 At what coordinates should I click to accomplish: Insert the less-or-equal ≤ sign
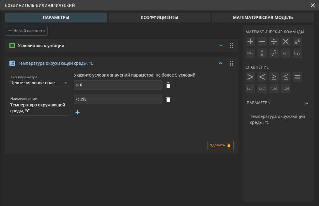point(286,77)
